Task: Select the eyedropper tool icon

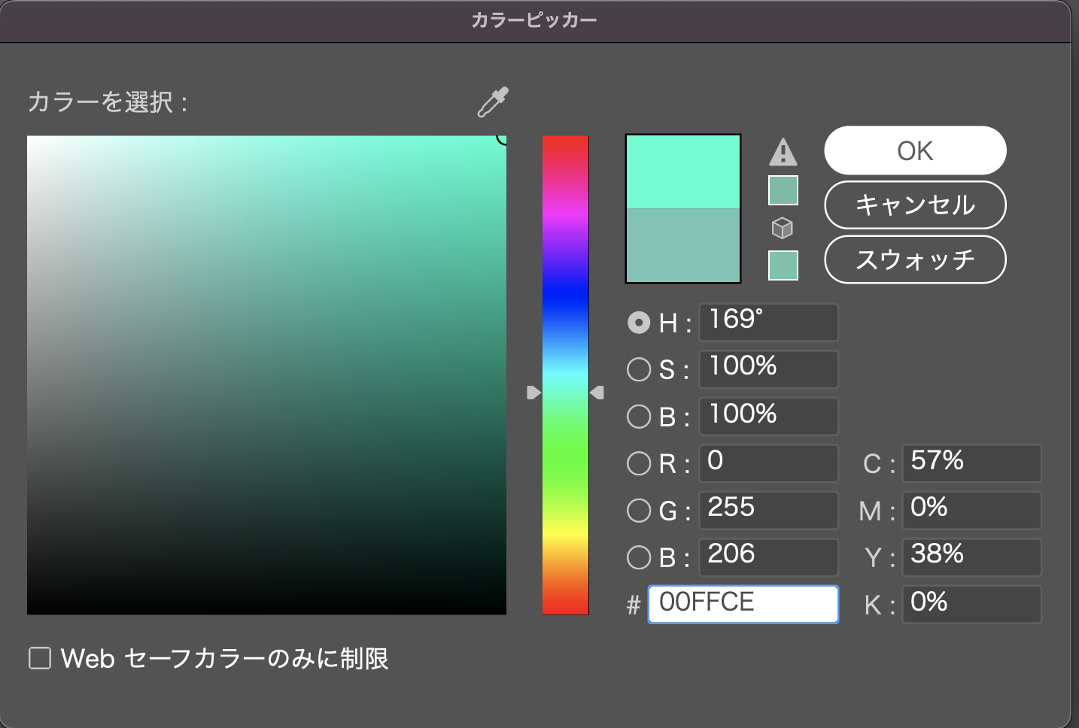Action: pyautogui.click(x=493, y=102)
